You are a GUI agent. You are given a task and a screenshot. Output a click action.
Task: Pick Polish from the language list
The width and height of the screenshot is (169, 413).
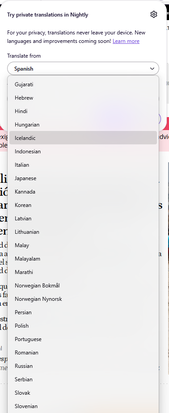(83, 326)
